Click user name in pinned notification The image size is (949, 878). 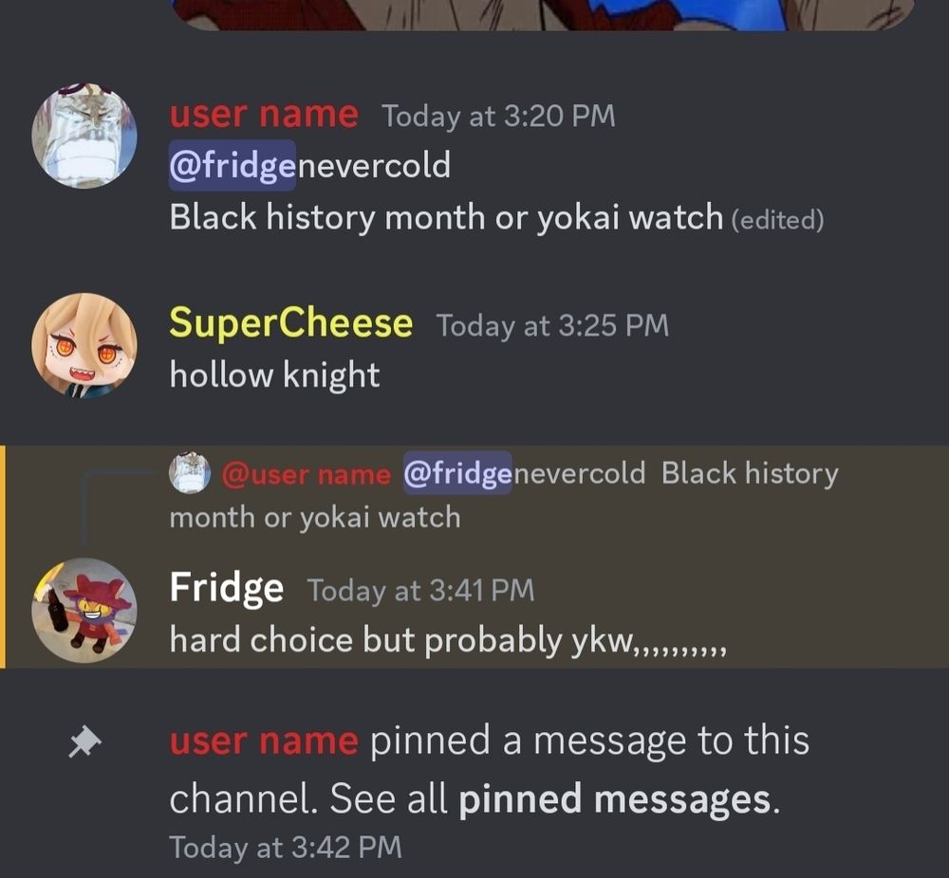pos(264,741)
